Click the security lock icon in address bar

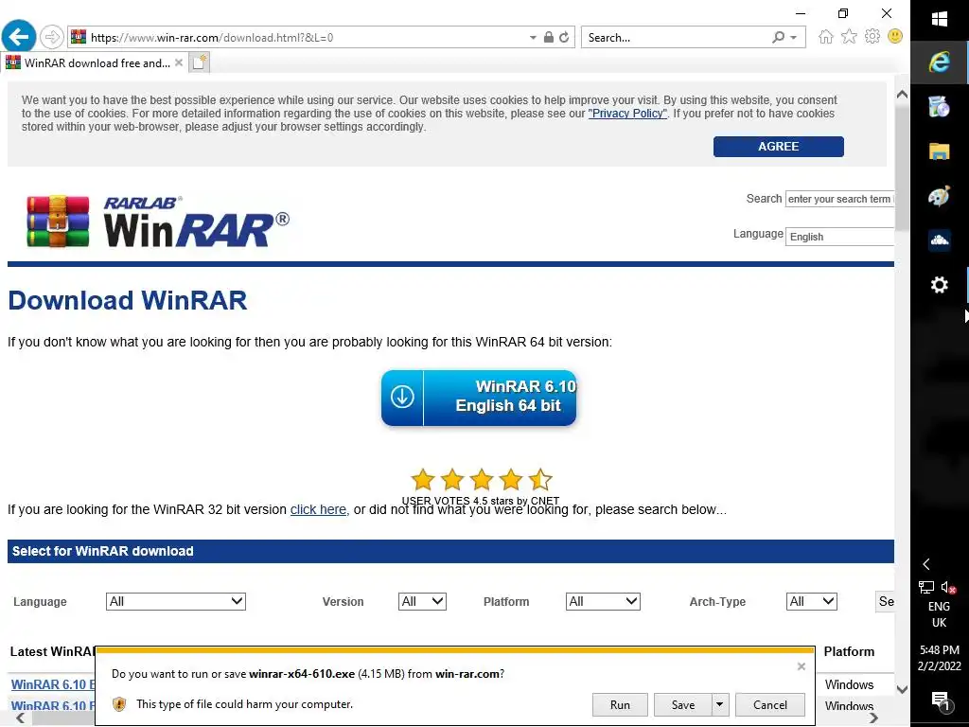tap(548, 37)
